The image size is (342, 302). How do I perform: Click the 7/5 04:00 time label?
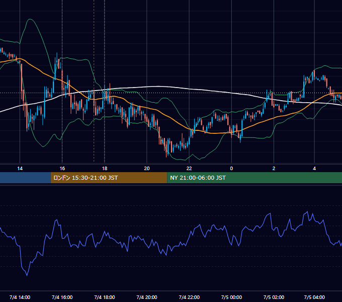pos(314,297)
